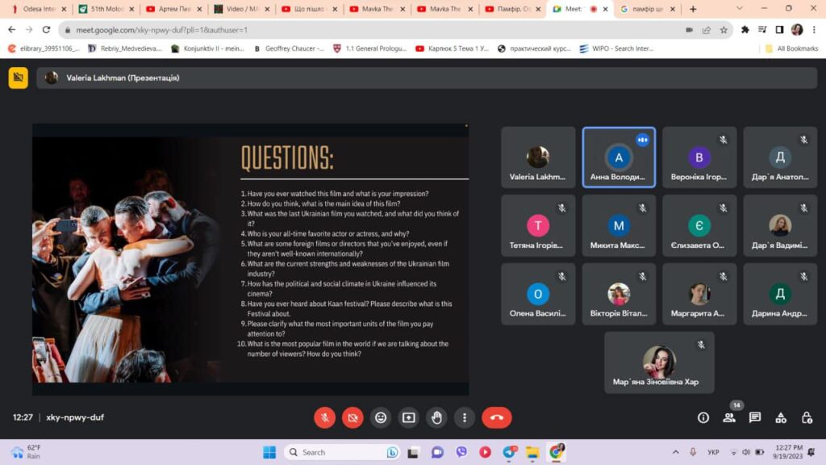Show the participants list
Image resolution: width=826 pixels, height=465 pixels.
pyautogui.click(x=729, y=417)
